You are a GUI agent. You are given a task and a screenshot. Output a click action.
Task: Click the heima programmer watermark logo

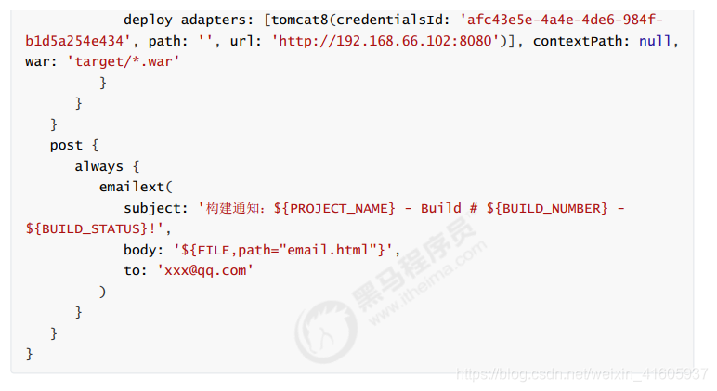pos(326,332)
